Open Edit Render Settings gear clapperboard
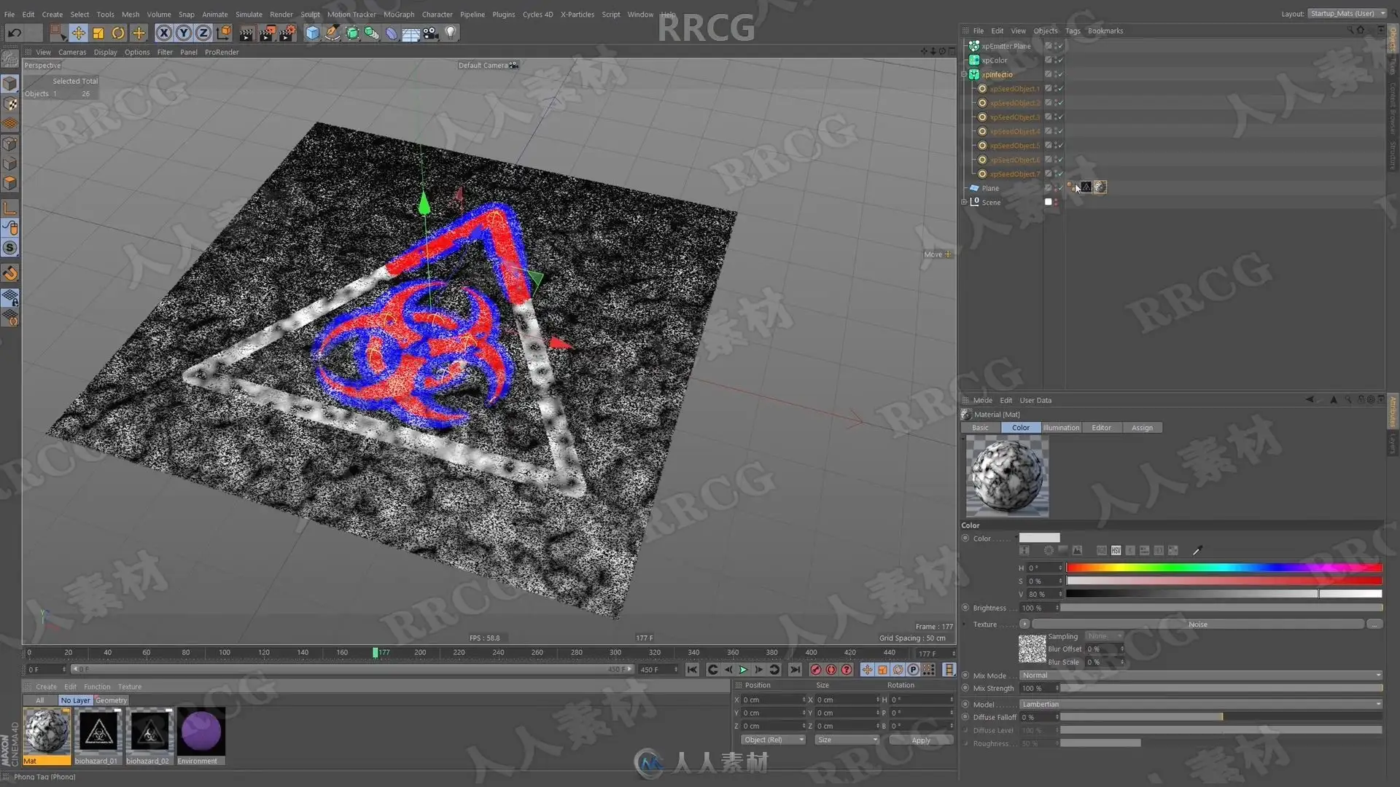 (288, 33)
